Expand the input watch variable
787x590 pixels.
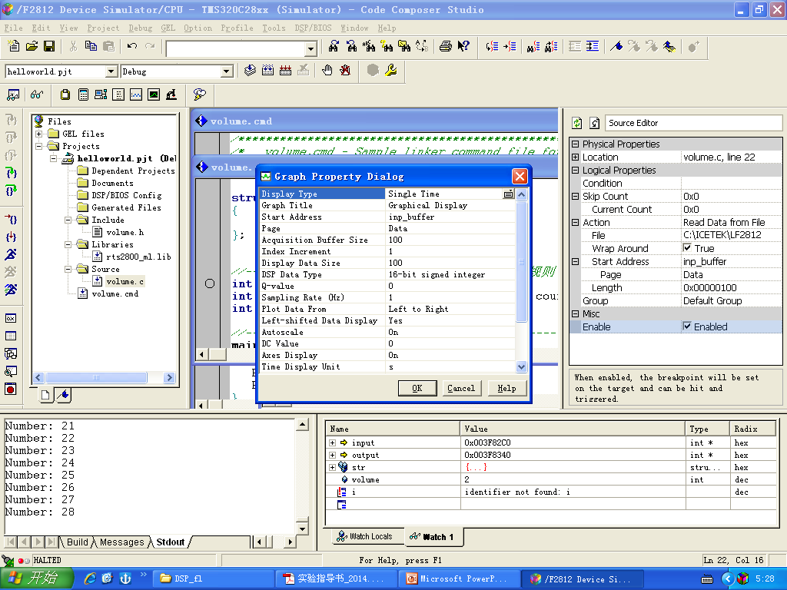point(332,442)
